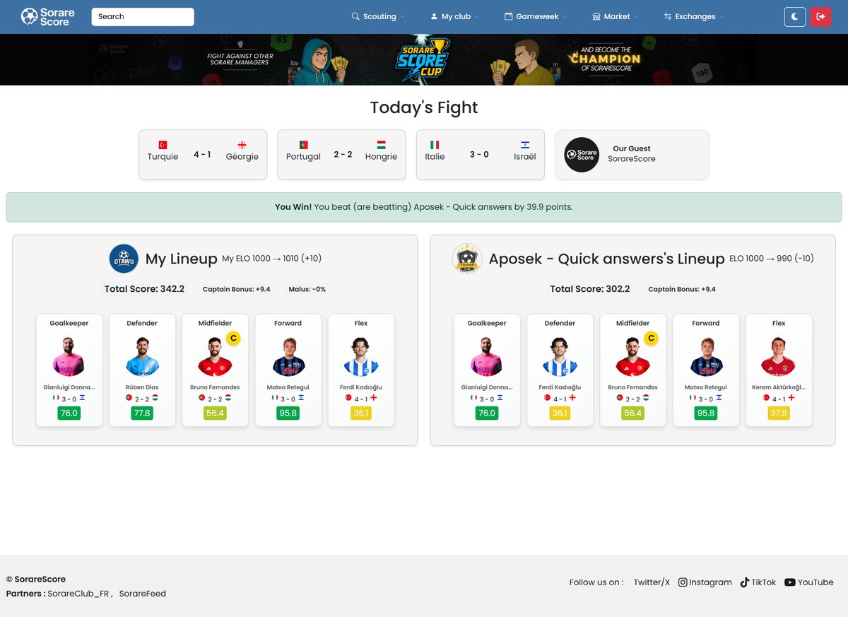Open Kerem Aktürkoğlu Flex card

(x=779, y=370)
